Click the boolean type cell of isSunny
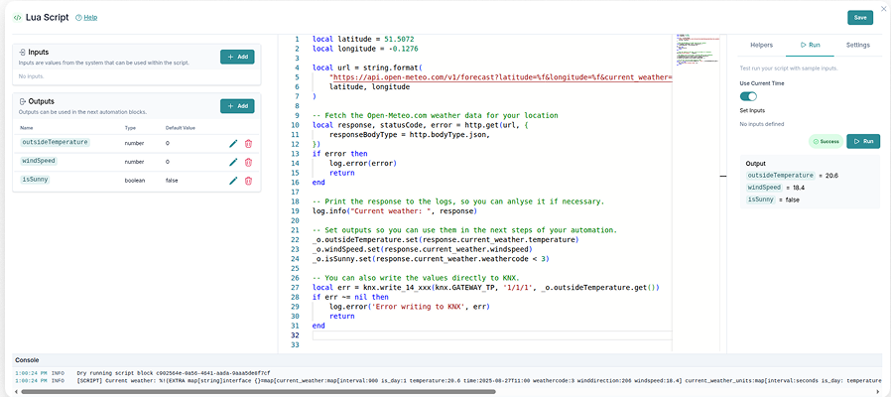This screenshot has height=397, width=891. tap(135, 181)
